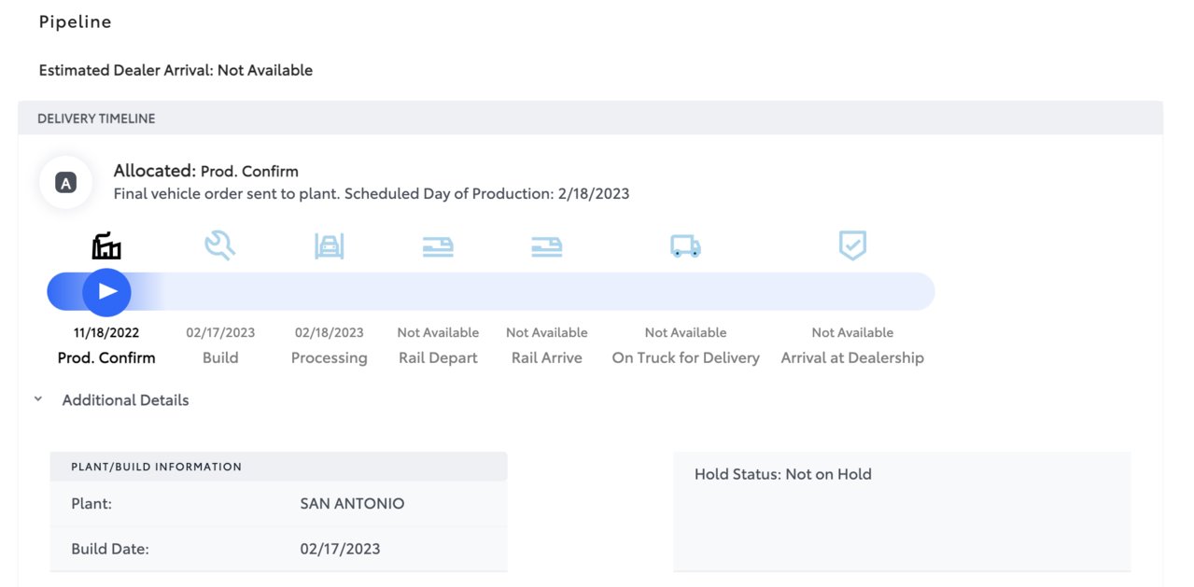
Task: Click Hold Status: Not on Hold text
Action: pyautogui.click(x=782, y=474)
